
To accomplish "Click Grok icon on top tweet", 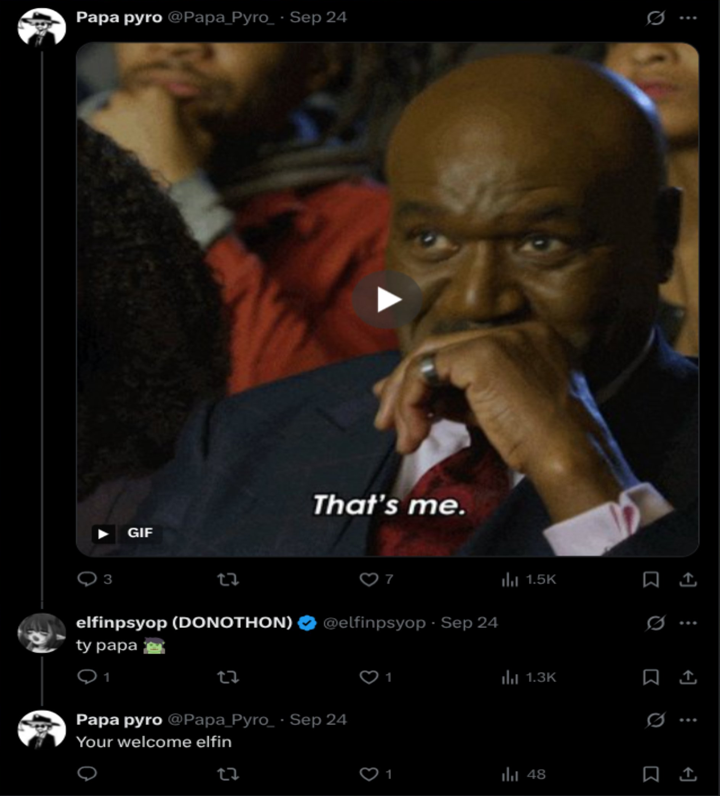I will coord(655,18).
